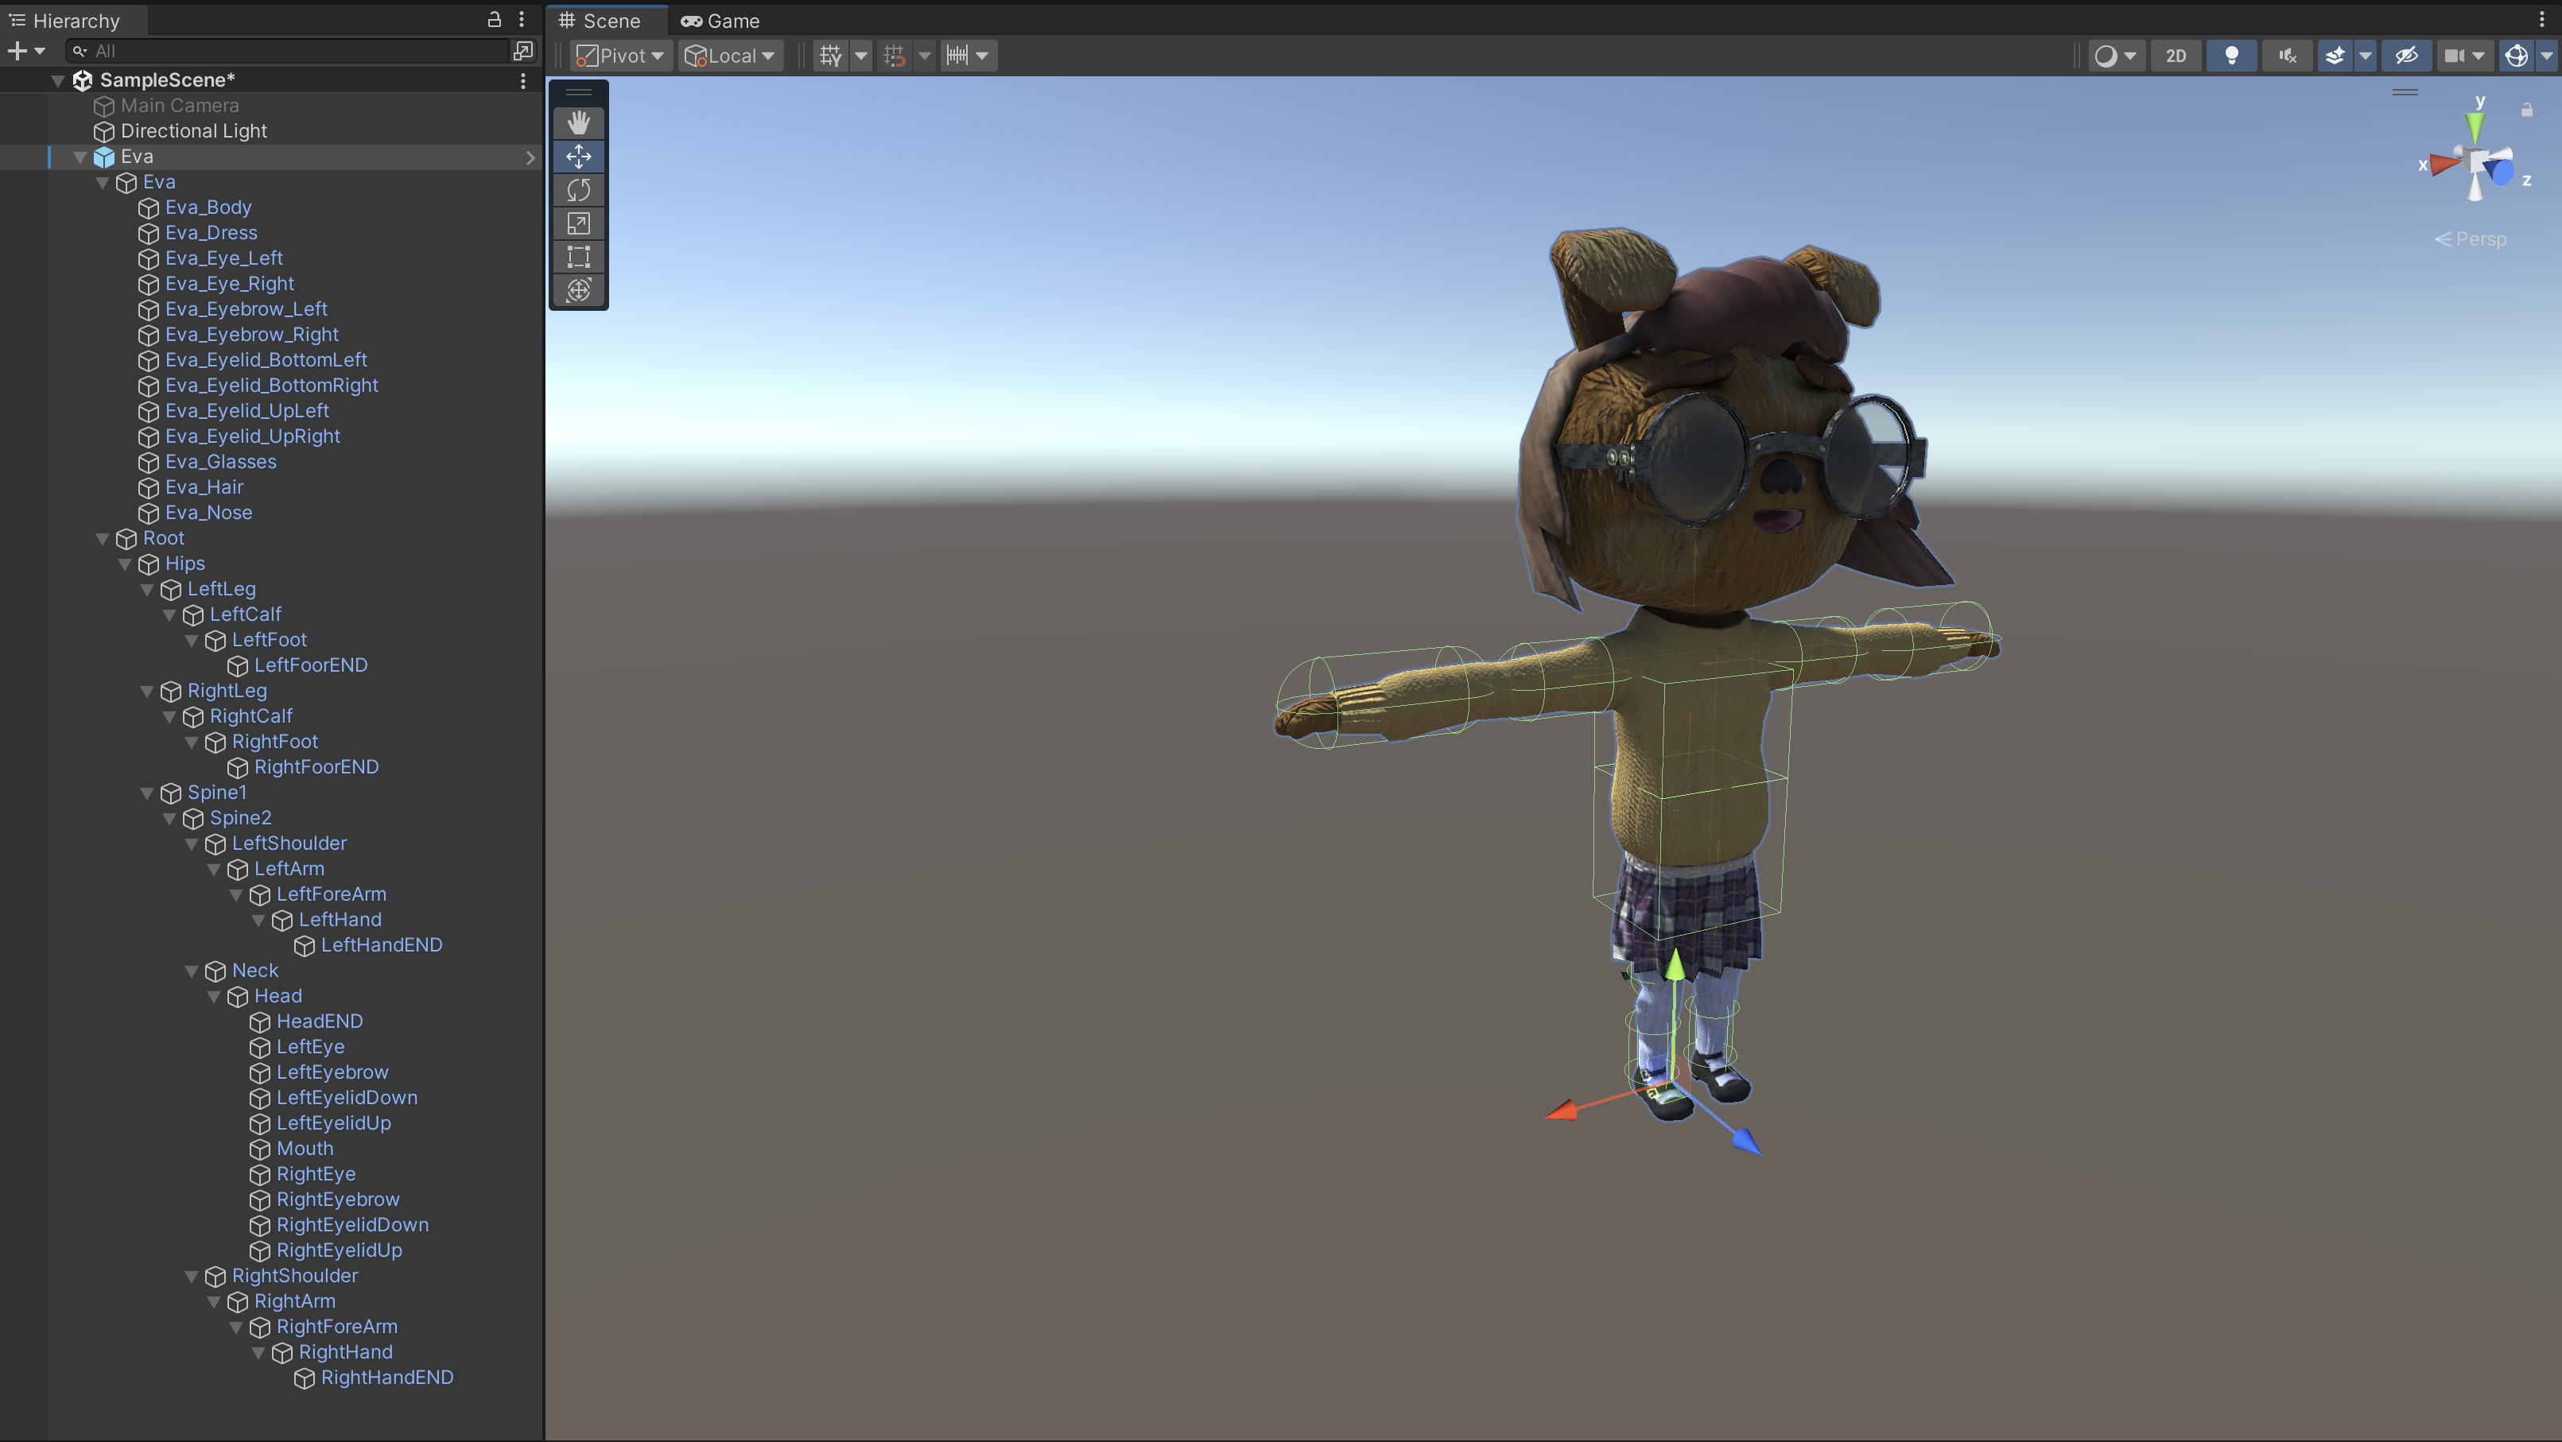Select the Scale tool
Screen dimensions: 2562x1442
[578, 223]
